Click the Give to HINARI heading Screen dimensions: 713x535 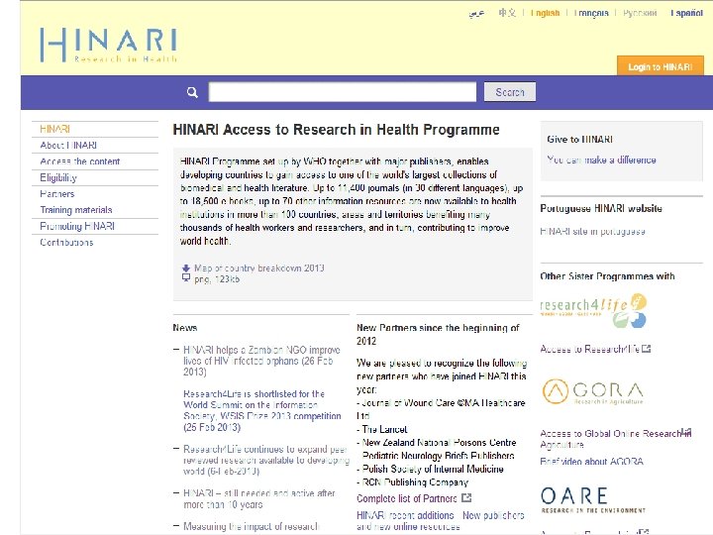[x=579, y=140]
